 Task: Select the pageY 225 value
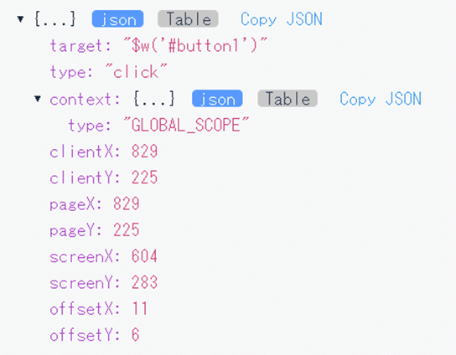127,230
